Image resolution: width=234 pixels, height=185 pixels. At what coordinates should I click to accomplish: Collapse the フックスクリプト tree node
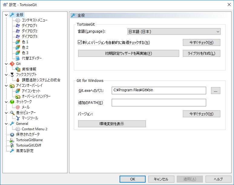point(6,75)
